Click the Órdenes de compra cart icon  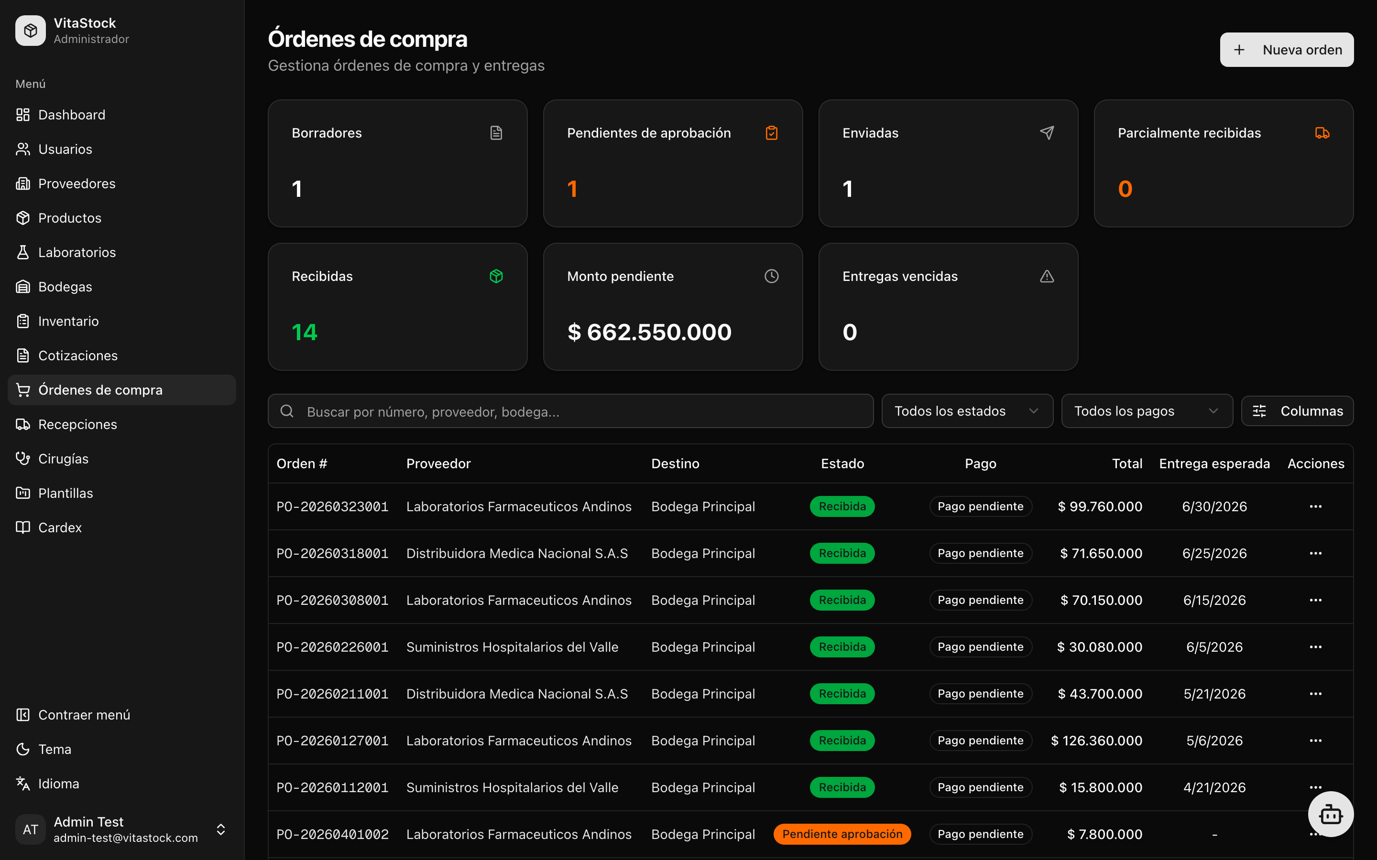tap(23, 390)
